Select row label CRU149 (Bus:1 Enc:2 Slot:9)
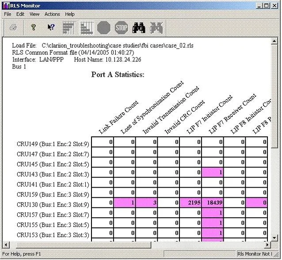The image size is (282, 260). coord(53,144)
